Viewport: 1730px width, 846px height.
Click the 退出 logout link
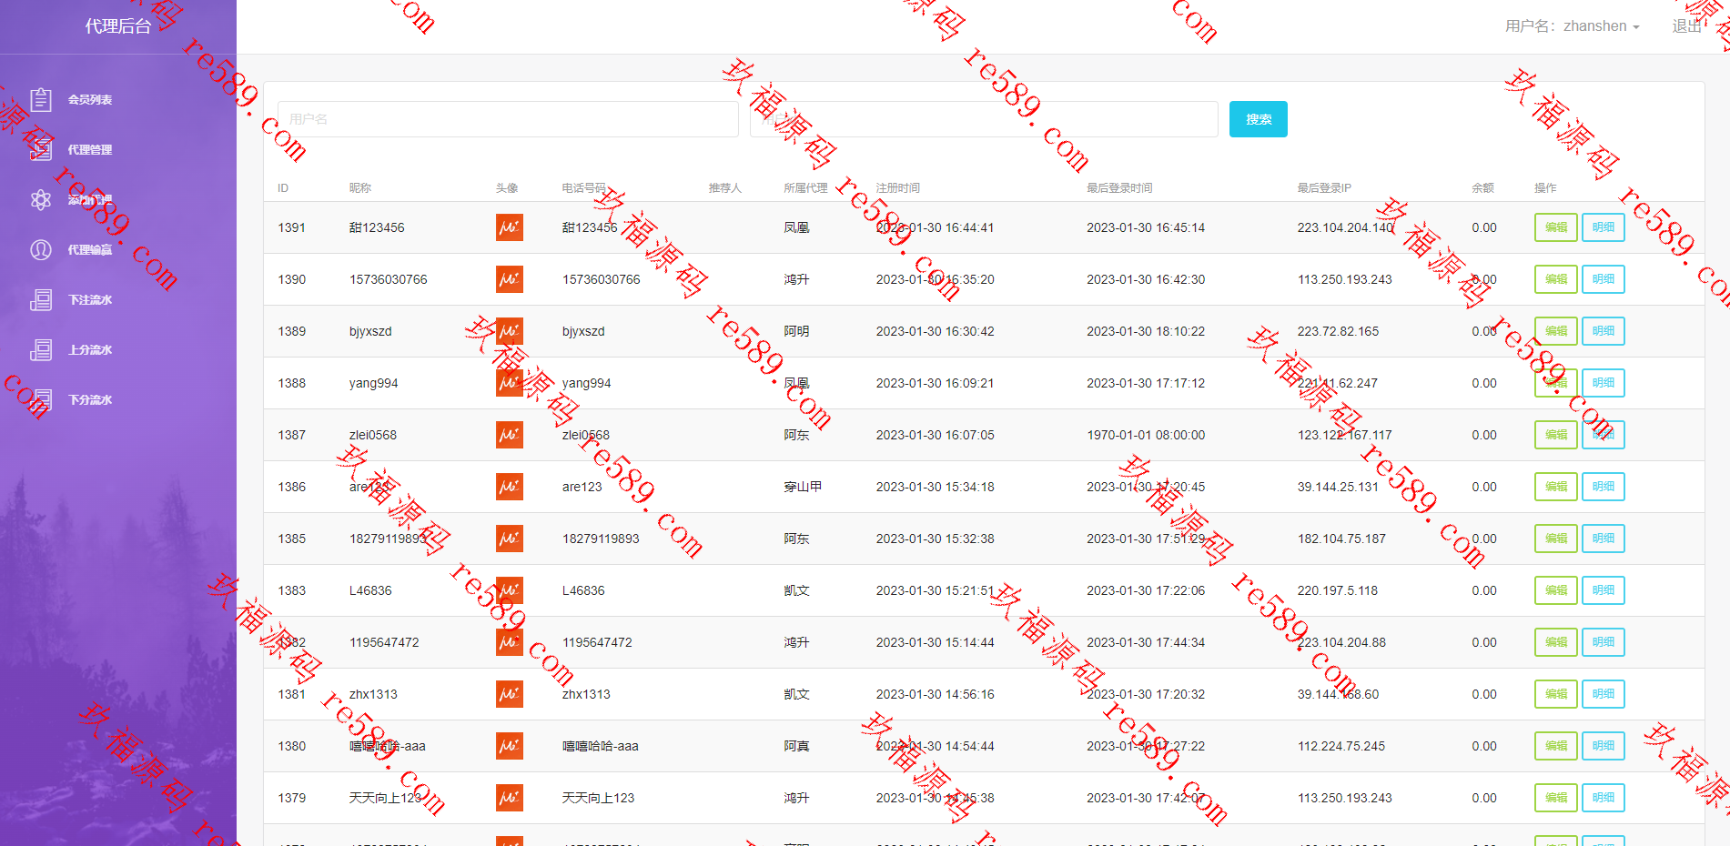coord(1686,26)
